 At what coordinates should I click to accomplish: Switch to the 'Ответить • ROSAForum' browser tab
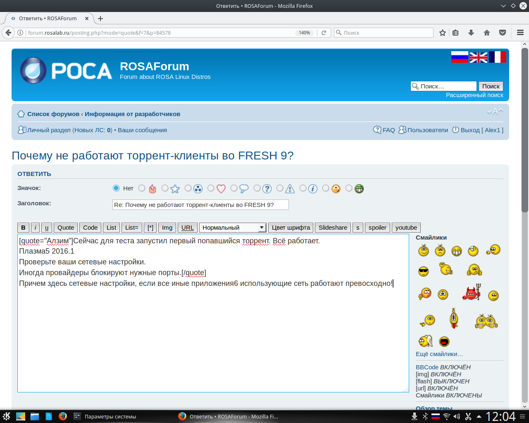pos(48,18)
